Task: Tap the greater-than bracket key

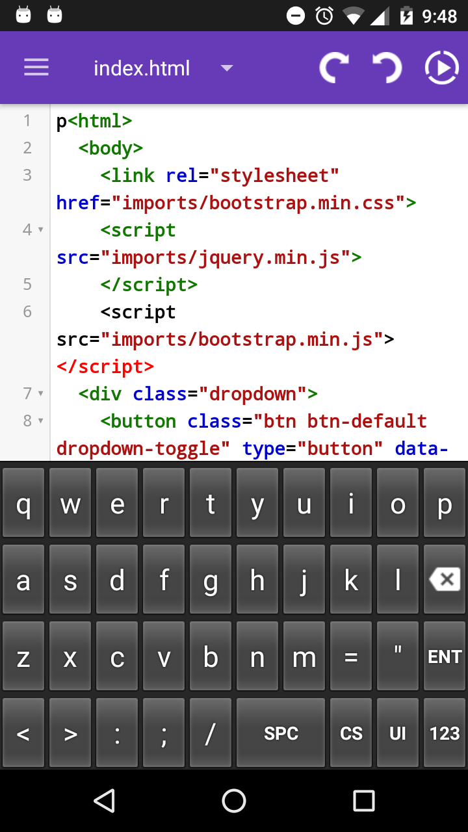Action: click(x=70, y=733)
